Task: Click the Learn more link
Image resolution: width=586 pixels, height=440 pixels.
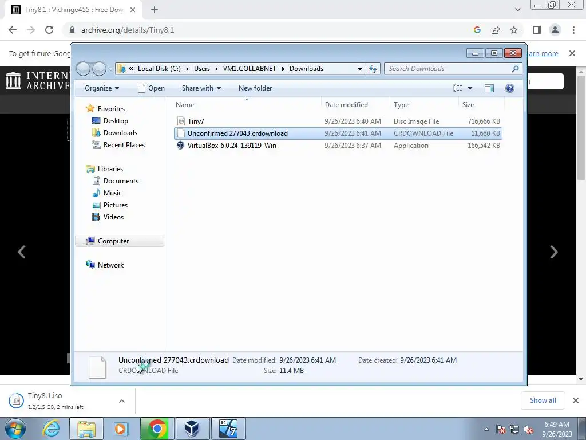Action: tap(543, 53)
